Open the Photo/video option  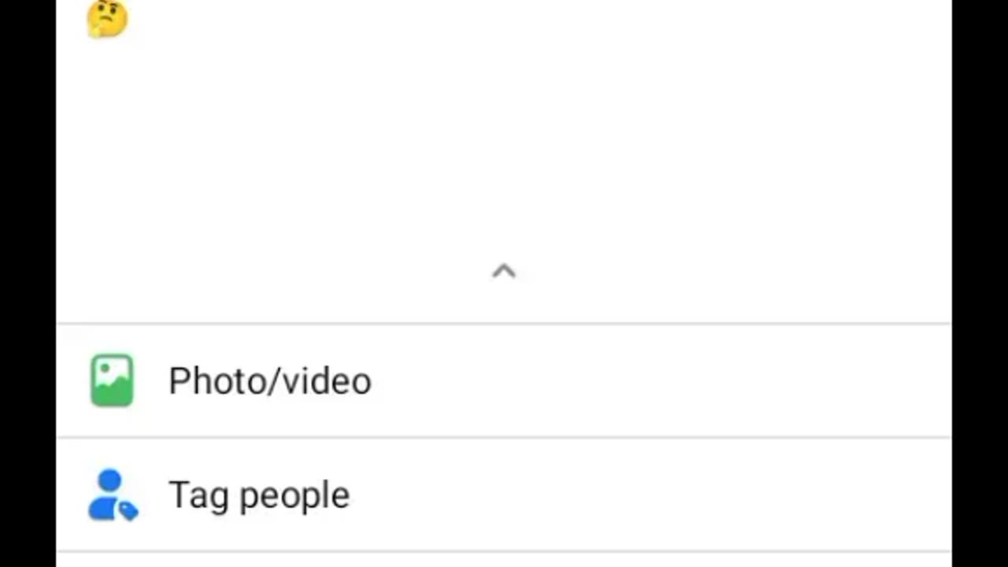(x=504, y=380)
